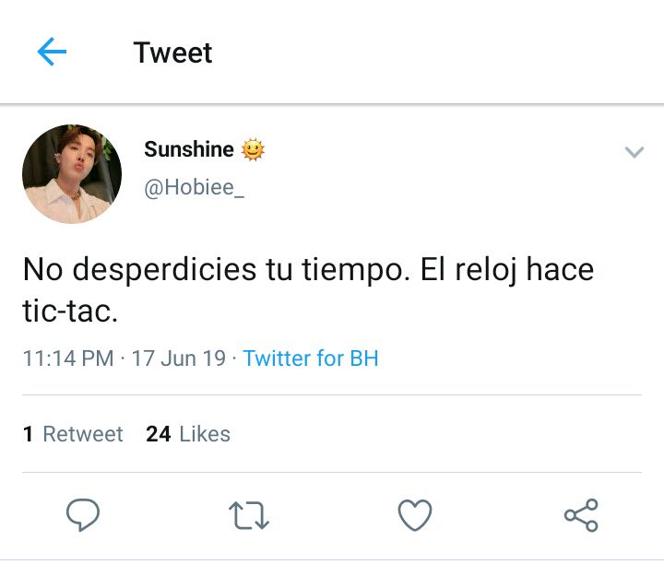This screenshot has width=664, height=564.
Task: Tap the 11:14 PM timestamp
Action: 68,358
